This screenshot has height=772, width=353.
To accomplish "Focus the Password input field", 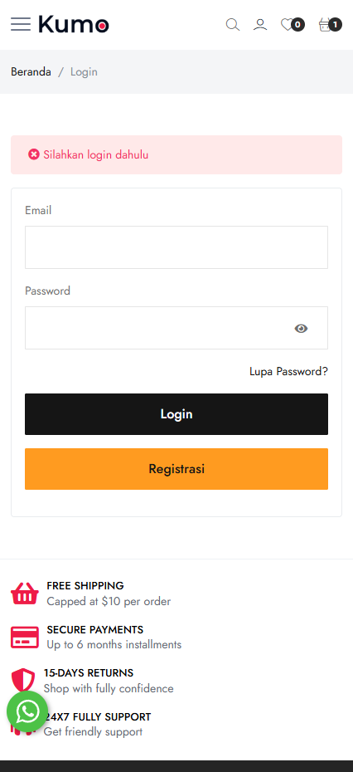I will [x=176, y=328].
